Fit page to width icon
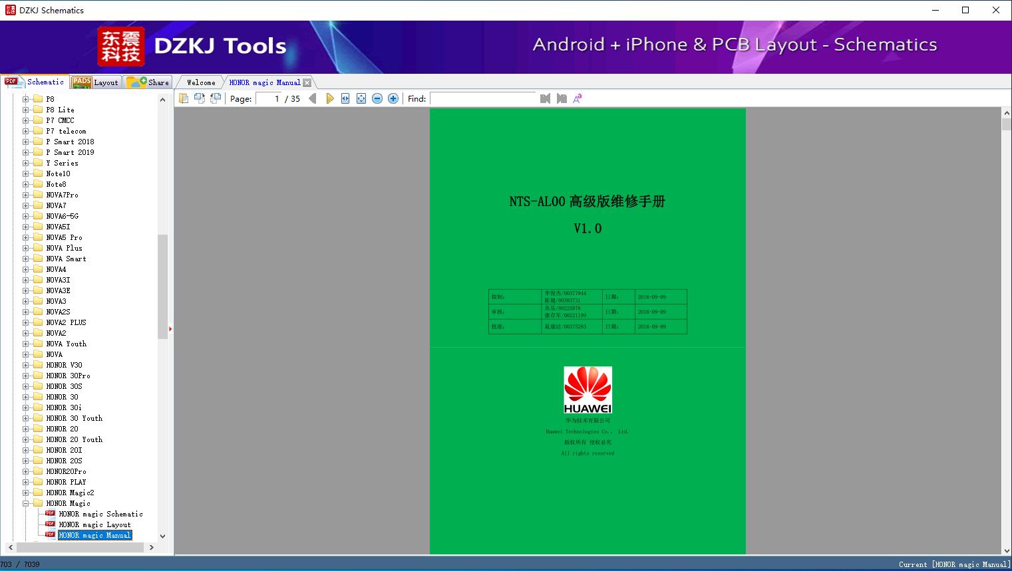This screenshot has width=1012, height=571. point(345,98)
